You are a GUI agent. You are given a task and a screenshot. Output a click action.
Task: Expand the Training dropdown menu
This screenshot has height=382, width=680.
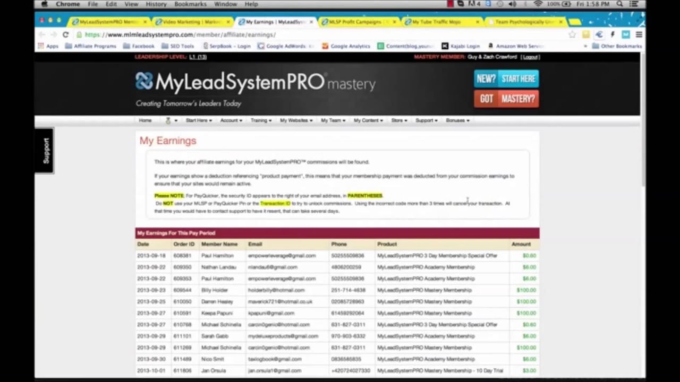[261, 120]
